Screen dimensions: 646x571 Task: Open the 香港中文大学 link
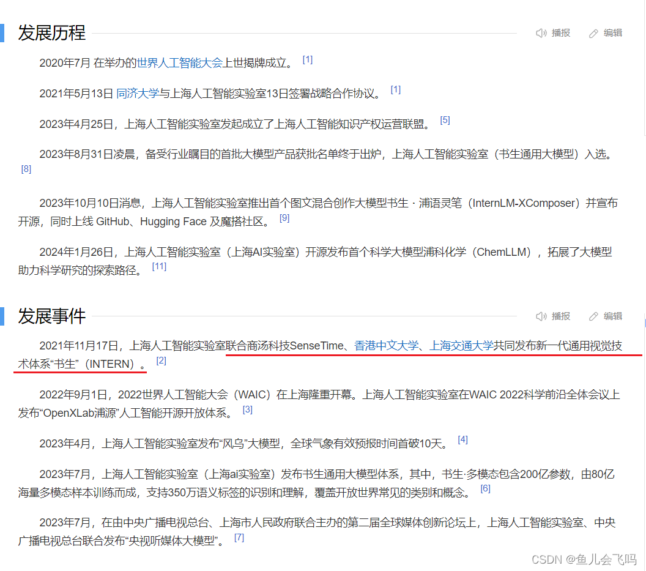[386, 346]
